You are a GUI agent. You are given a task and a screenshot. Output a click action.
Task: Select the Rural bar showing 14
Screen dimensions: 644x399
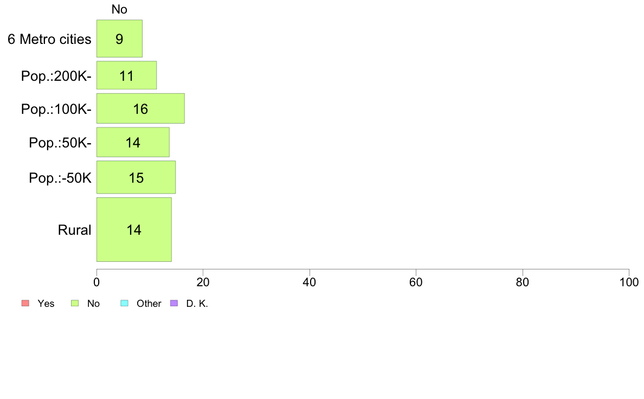tap(134, 230)
